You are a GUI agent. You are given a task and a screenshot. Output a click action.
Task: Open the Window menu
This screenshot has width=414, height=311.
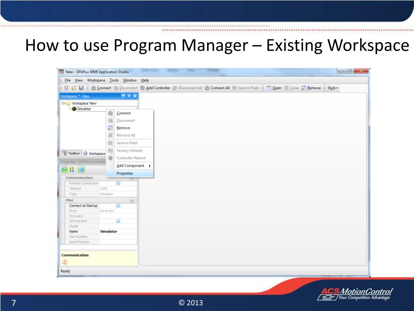[130, 80]
